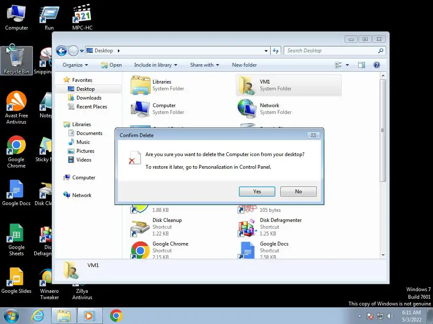Select the Recycle Bin desktop icon
433x324 pixels.
click(x=16, y=60)
